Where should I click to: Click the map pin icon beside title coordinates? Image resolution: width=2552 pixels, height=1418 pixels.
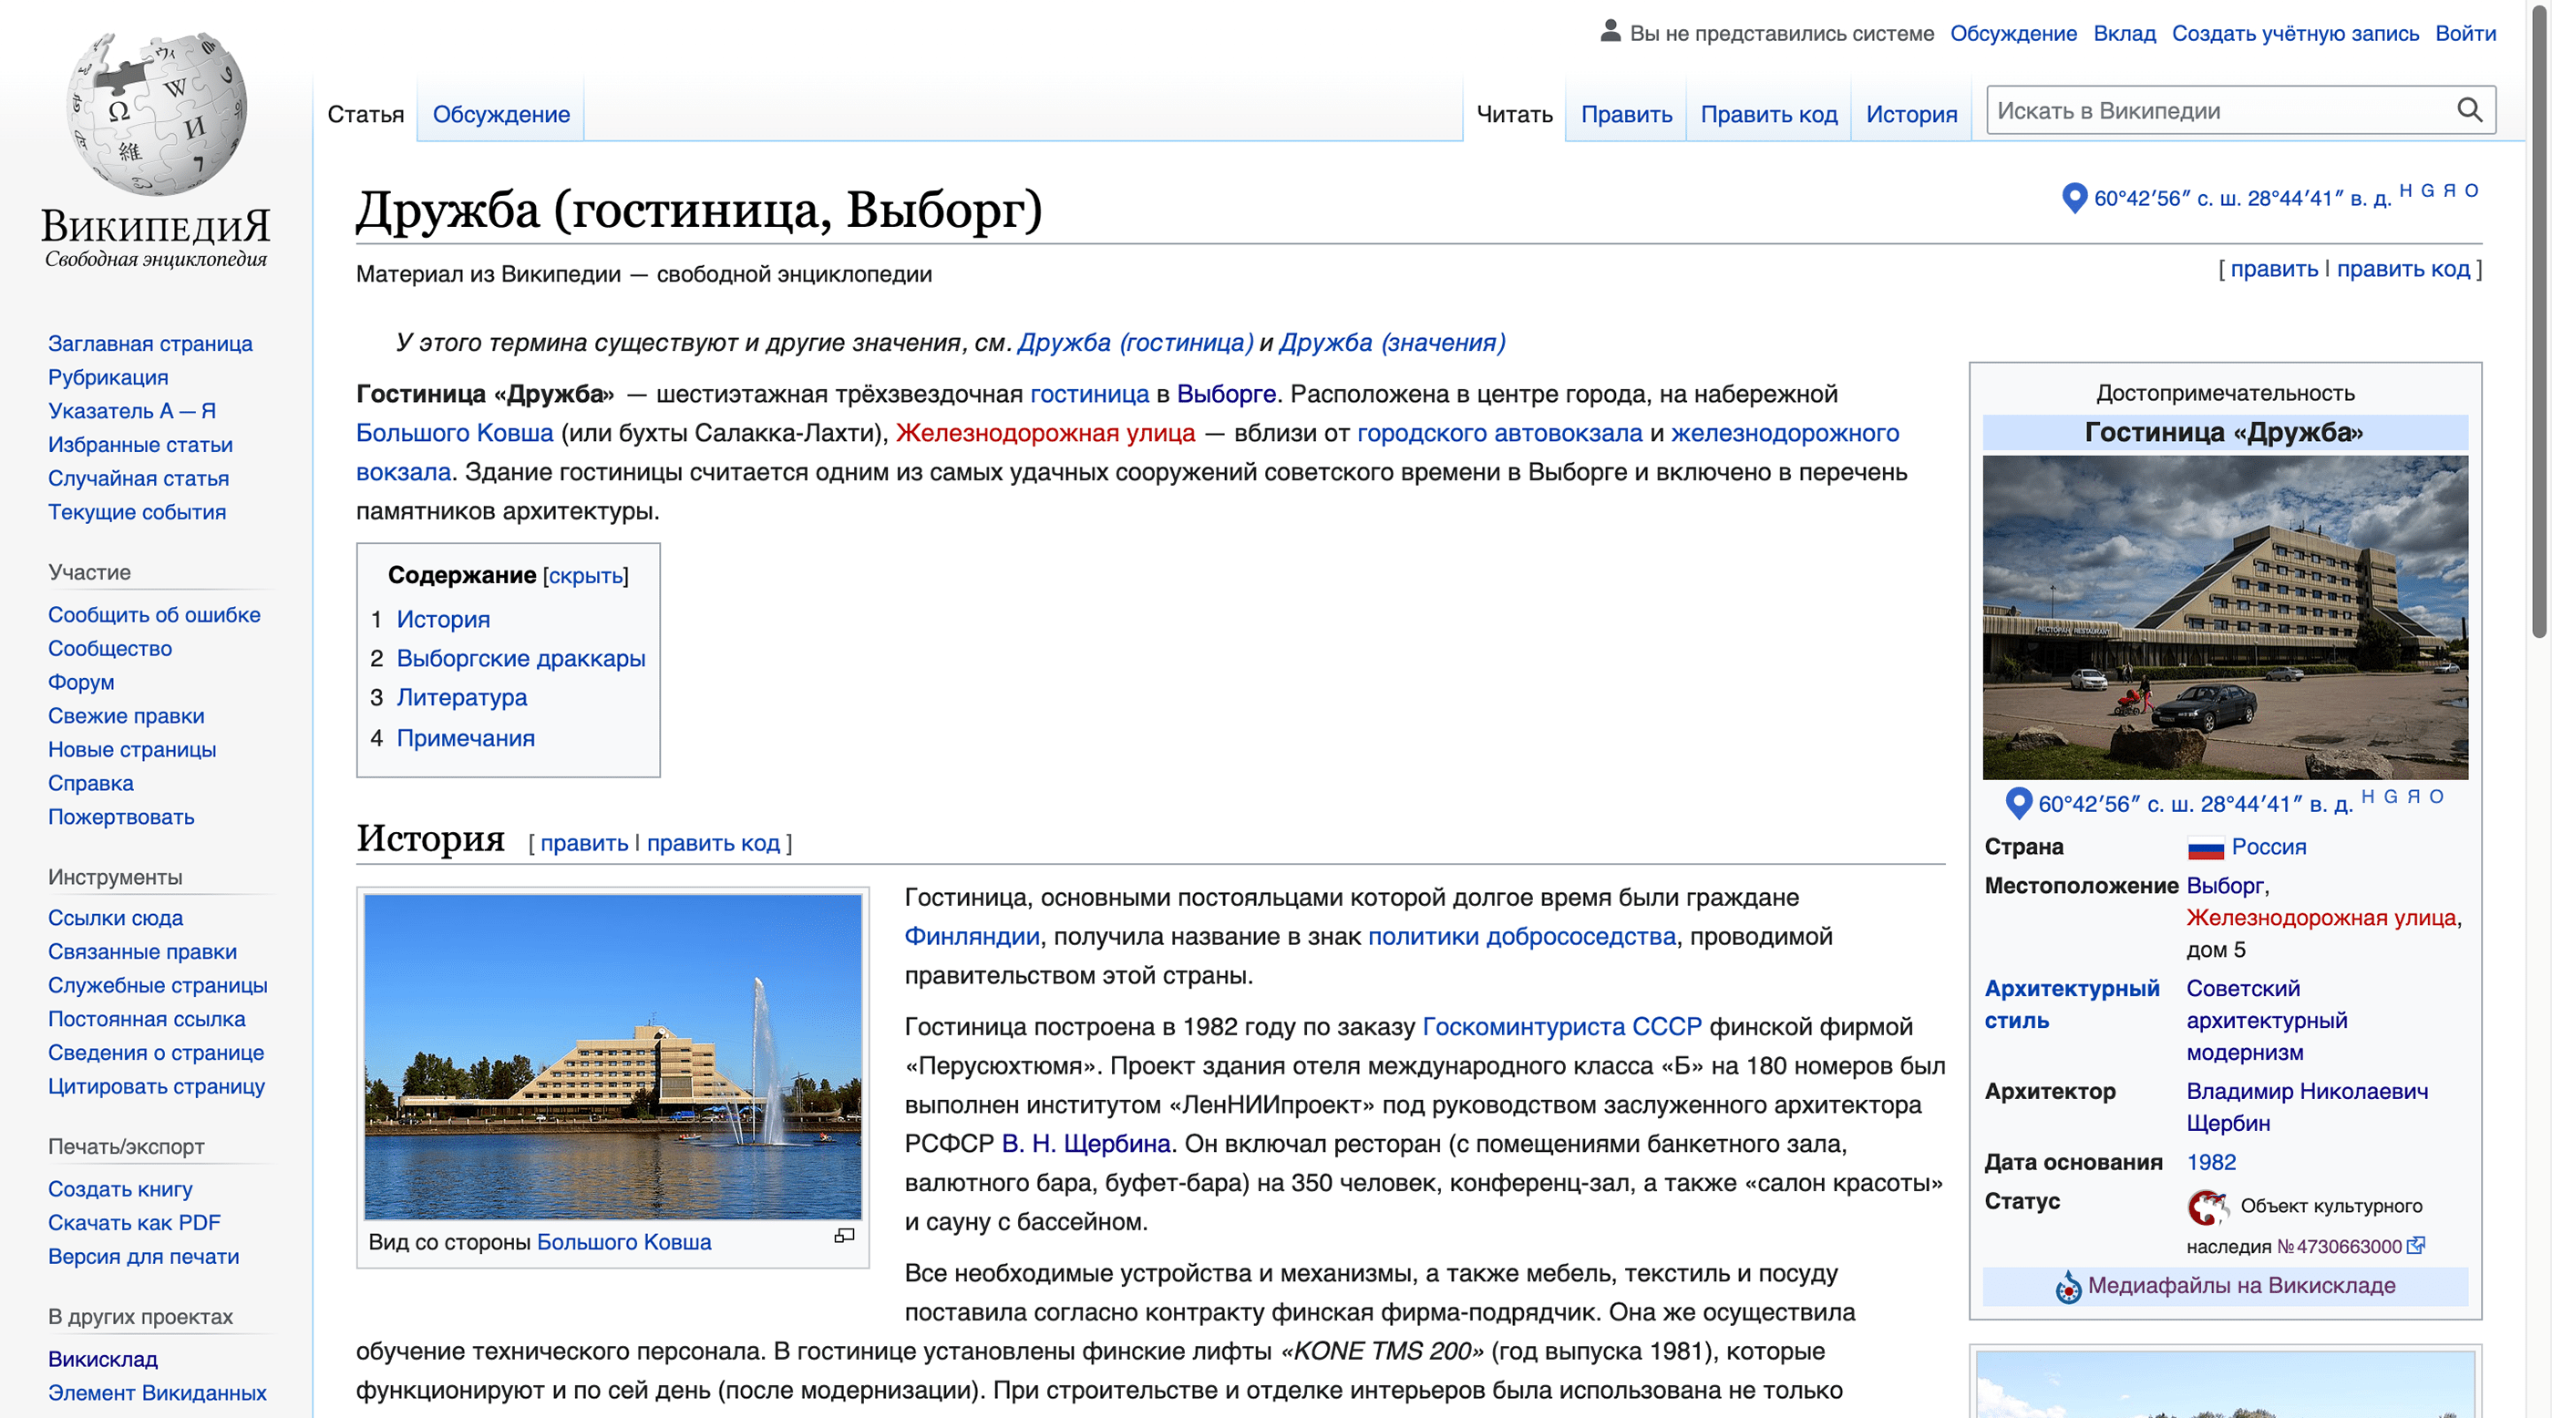coord(2073,197)
